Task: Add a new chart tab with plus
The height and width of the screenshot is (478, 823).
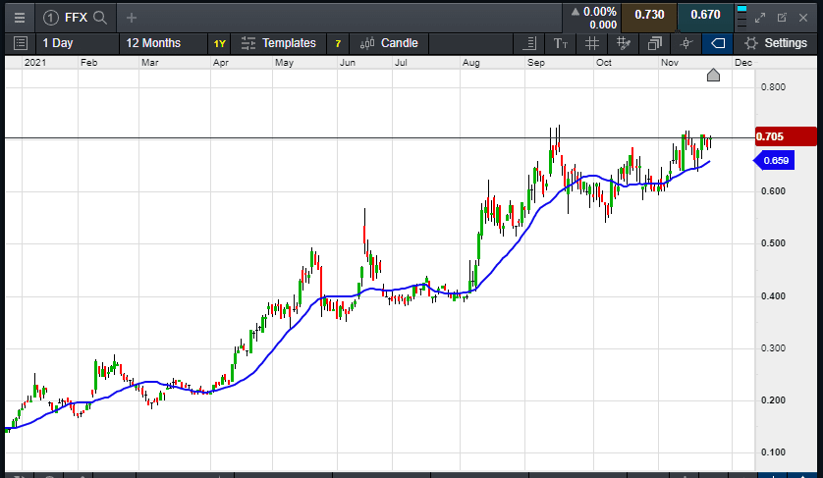Action: [x=132, y=17]
